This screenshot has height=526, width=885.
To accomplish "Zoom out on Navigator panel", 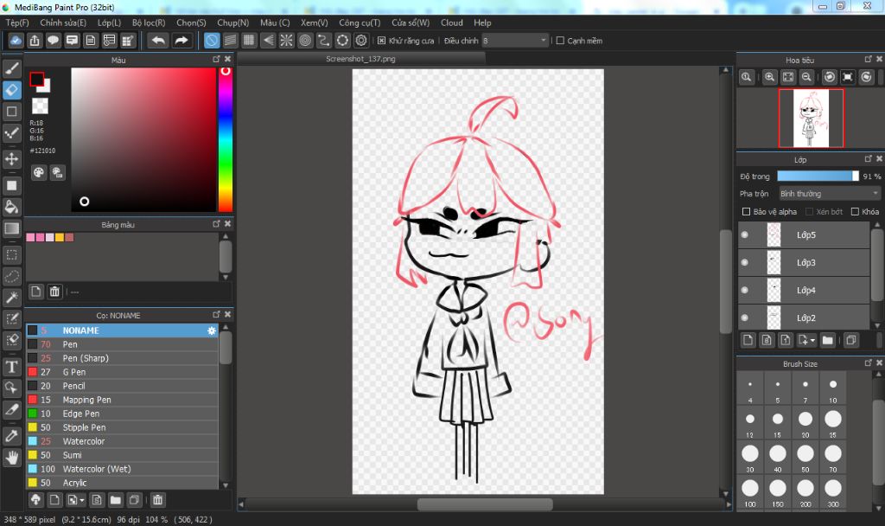I will click(x=806, y=77).
